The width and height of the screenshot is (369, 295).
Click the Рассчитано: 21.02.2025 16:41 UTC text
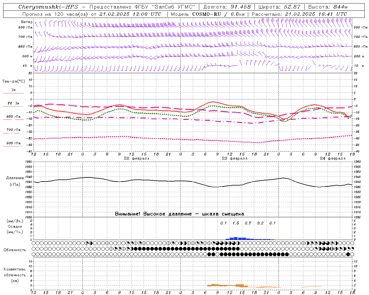tap(299, 14)
